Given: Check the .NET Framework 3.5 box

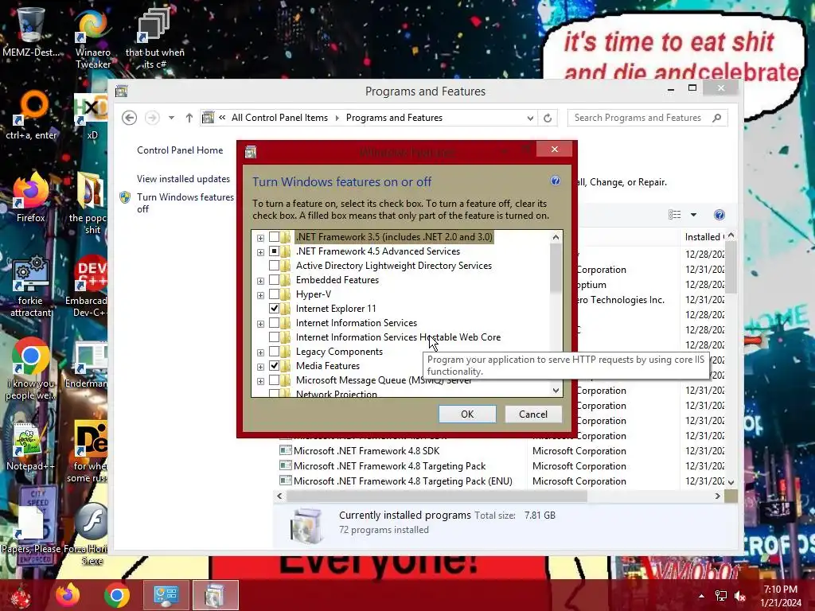Looking at the screenshot, I should pyautogui.click(x=274, y=237).
